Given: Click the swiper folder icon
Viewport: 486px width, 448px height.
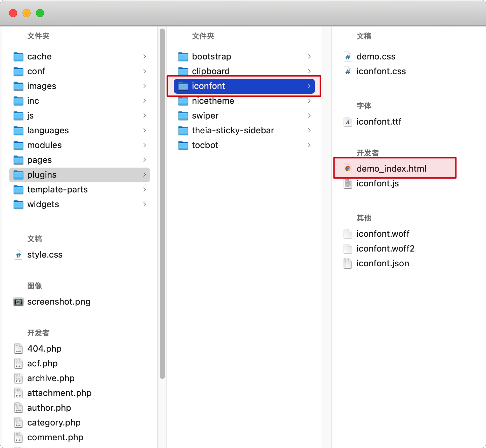Looking at the screenshot, I should tap(183, 116).
